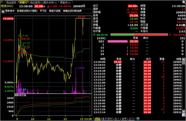Click the 19.95 bid price row
The height and width of the screenshot is (121, 186).
[x=134, y=45]
